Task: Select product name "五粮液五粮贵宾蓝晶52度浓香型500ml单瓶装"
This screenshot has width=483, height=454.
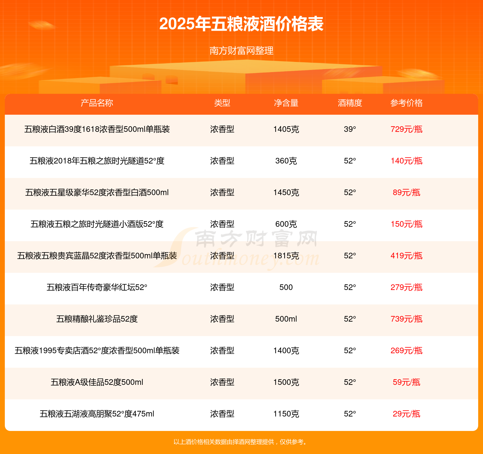Action: [97, 256]
